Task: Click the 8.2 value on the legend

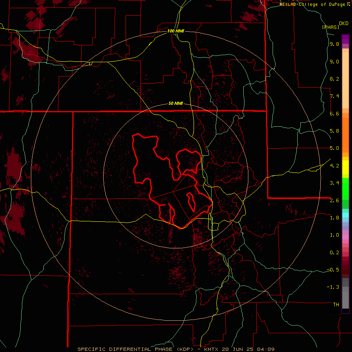Action: (x=334, y=79)
